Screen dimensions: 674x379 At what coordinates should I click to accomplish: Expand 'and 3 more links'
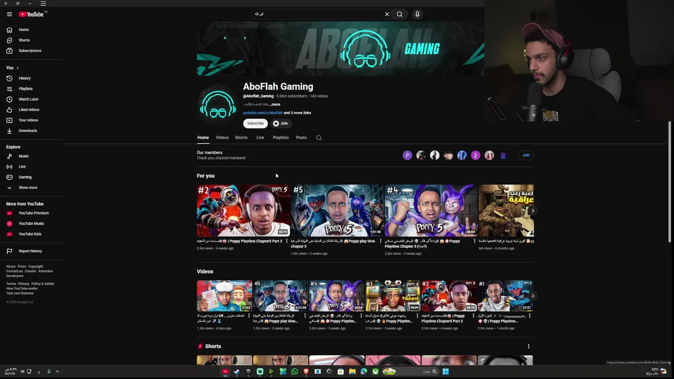(x=298, y=113)
